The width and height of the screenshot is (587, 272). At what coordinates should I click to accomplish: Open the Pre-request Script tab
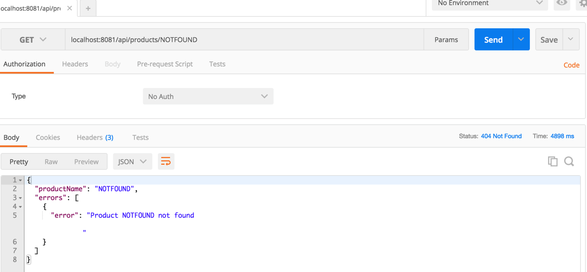[x=164, y=64]
